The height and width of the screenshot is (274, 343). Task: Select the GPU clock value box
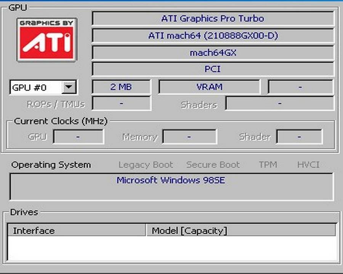coord(78,137)
